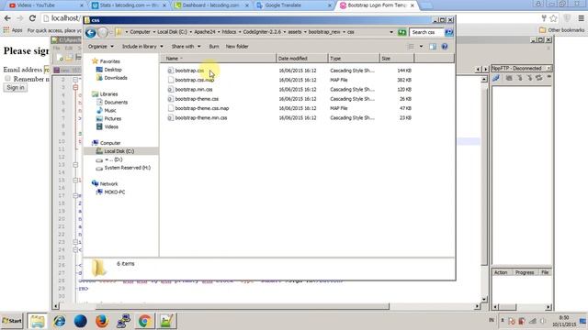Open the Other bookmarks folder
This screenshot has width=588, height=330.
click(x=561, y=30)
